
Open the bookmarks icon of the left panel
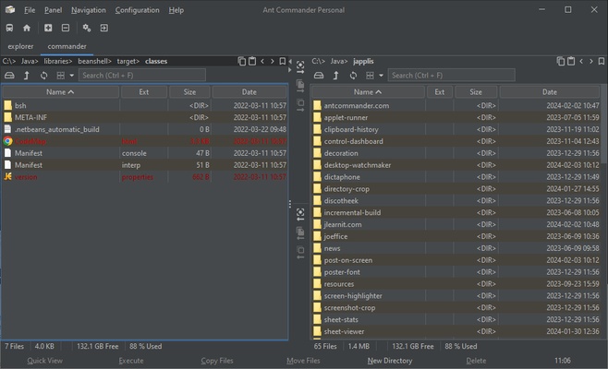[x=283, y=61]
